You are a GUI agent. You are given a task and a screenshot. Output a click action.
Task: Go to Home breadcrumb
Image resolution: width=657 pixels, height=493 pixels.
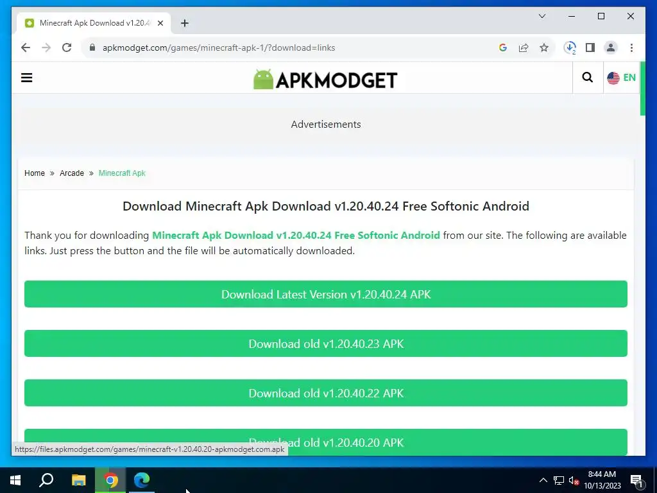tap(35, 173)
